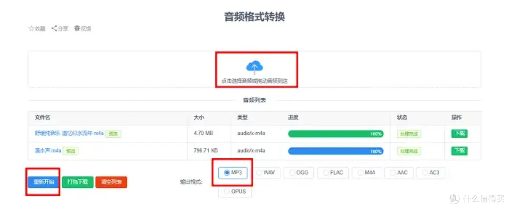Image resolution: width=509 pixels, height=209 pixels.
Task: Select the OGG output format
Action: (x=299, y=173)
